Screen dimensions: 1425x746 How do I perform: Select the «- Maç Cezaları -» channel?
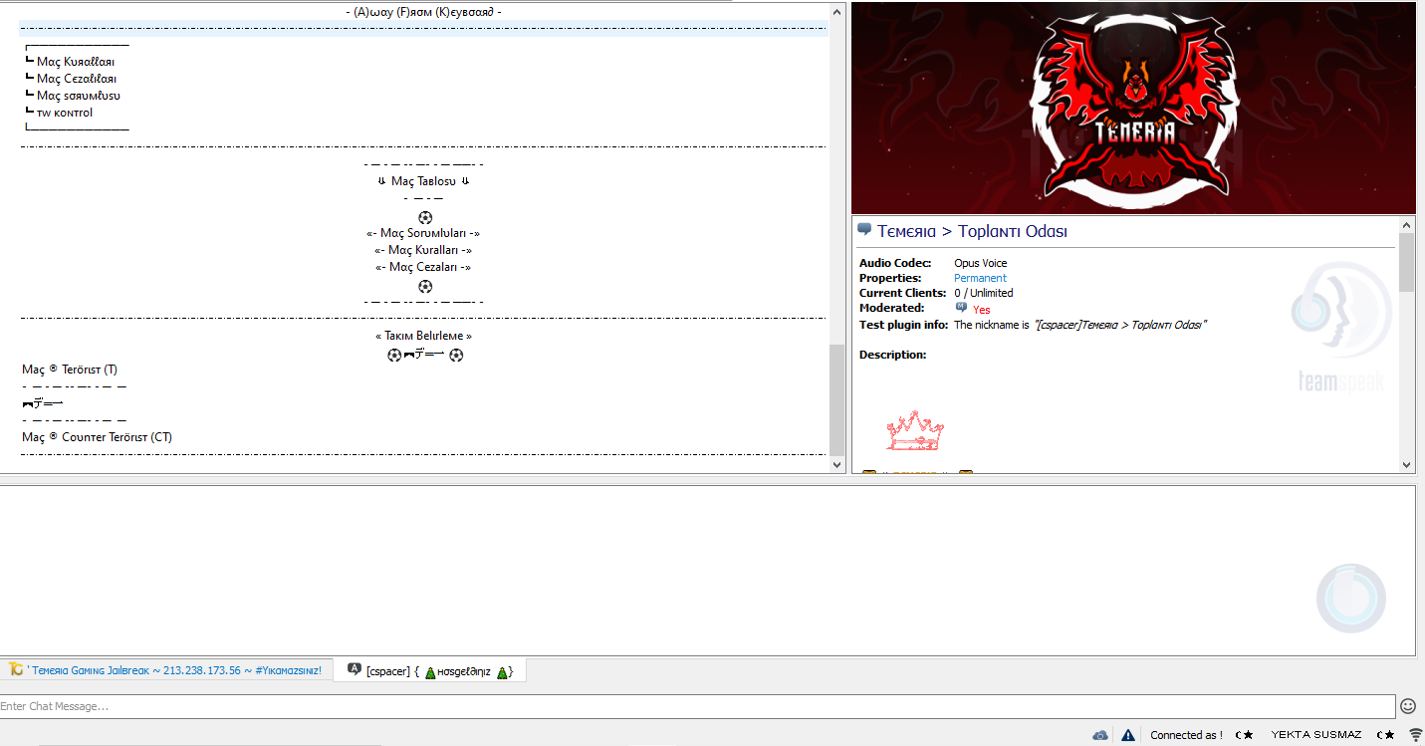[x=423, y=267]
